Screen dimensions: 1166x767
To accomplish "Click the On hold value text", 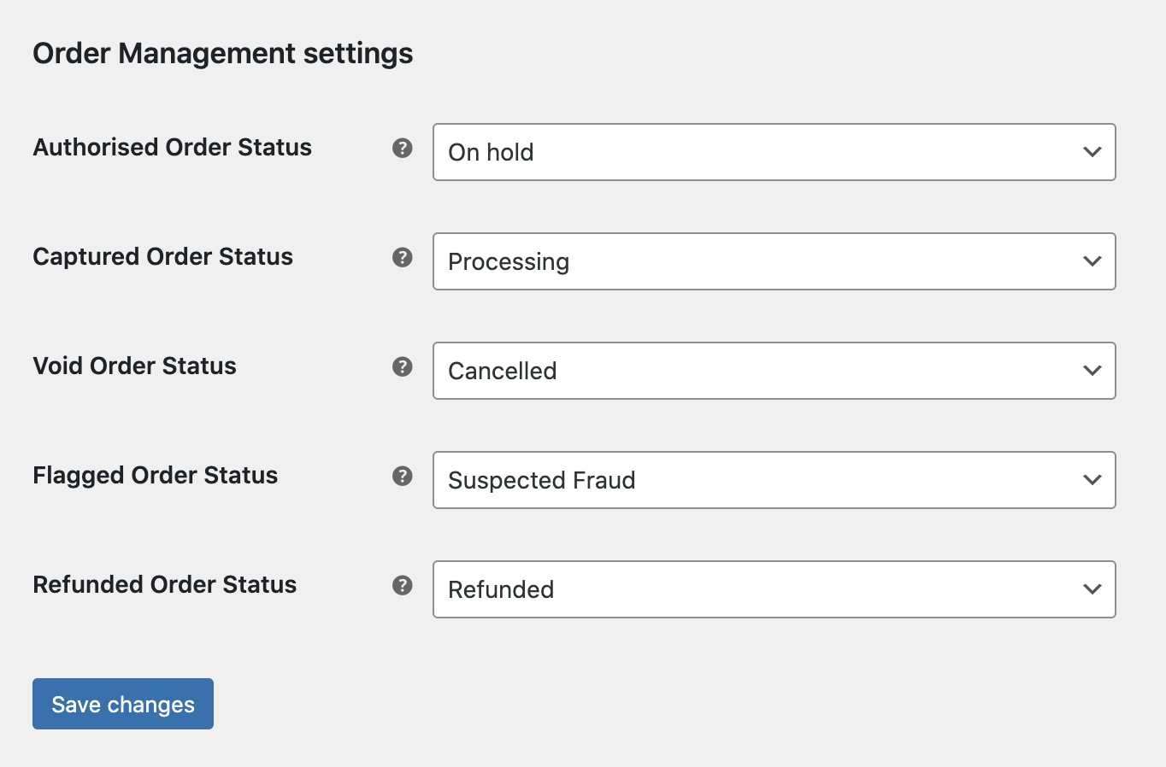I will pos(490,152).
